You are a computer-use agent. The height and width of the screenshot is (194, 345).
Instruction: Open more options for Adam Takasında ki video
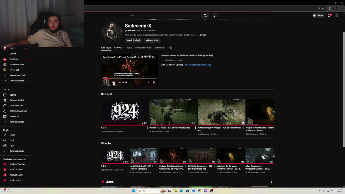click(272, 166)
